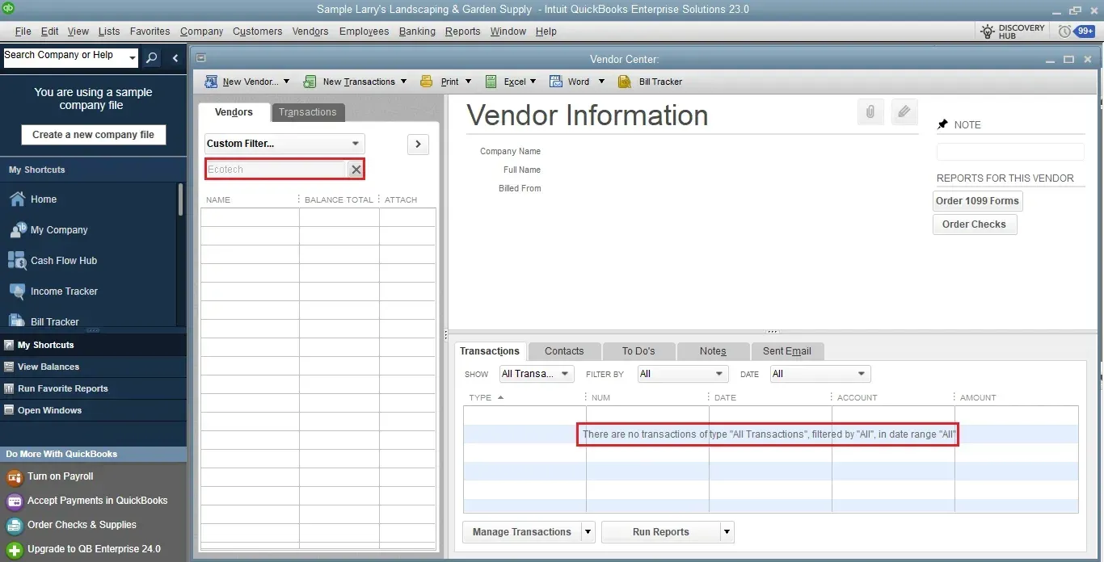Switch to the Contacts tab
This screenshot has height=562, width=1104.
(564, 351)
